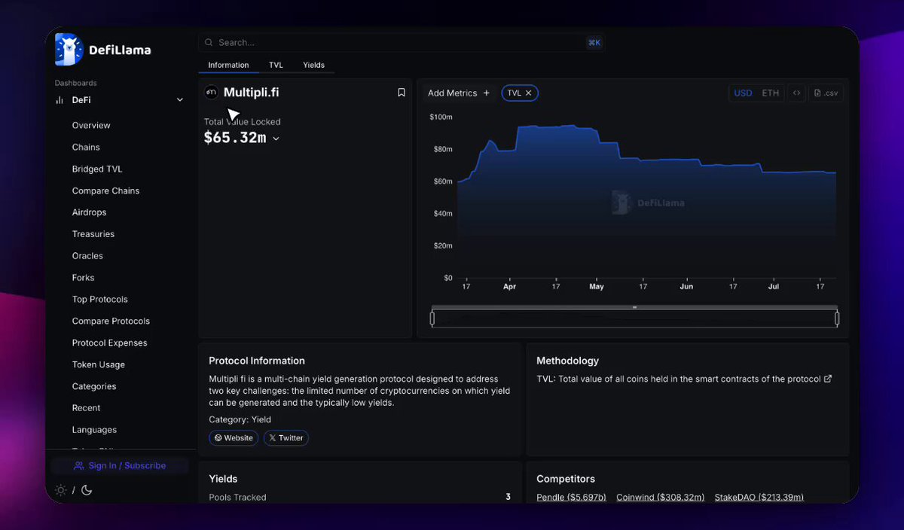Bookmark Multipli.fi with the bookmark icon
The width and height of the screenshot is (904, 530).
pos(402,93)
